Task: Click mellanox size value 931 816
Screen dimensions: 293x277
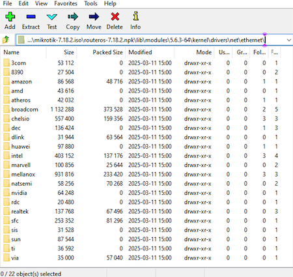Action: pos(64,174)
